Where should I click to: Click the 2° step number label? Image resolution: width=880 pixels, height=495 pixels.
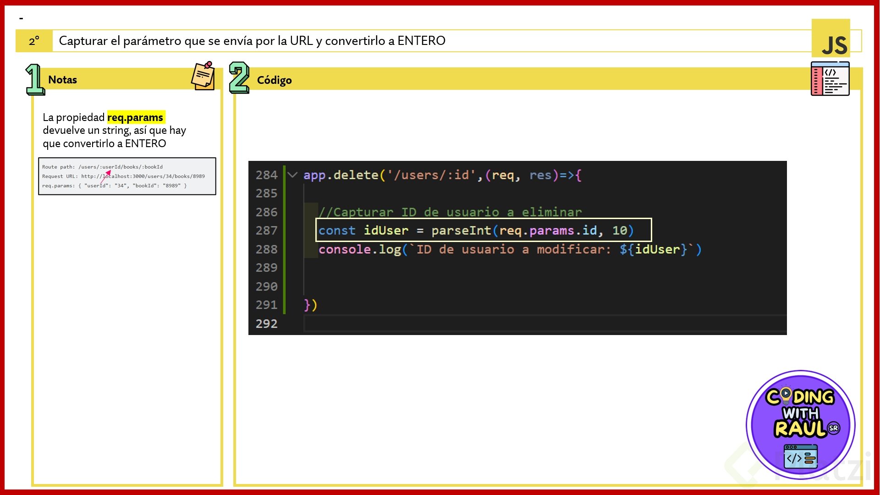pyautogui.click(x=34, y=41)
